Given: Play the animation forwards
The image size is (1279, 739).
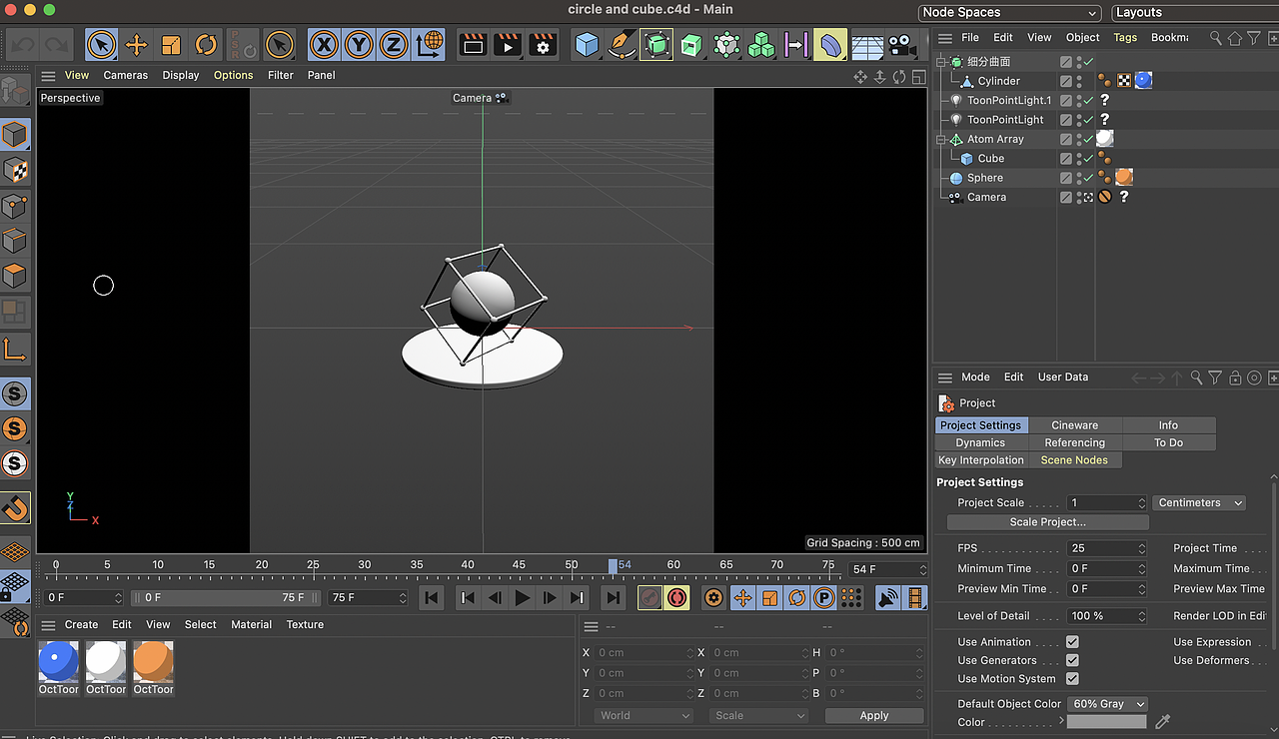Looking at the screenshot, I should (x=522, y=598).
